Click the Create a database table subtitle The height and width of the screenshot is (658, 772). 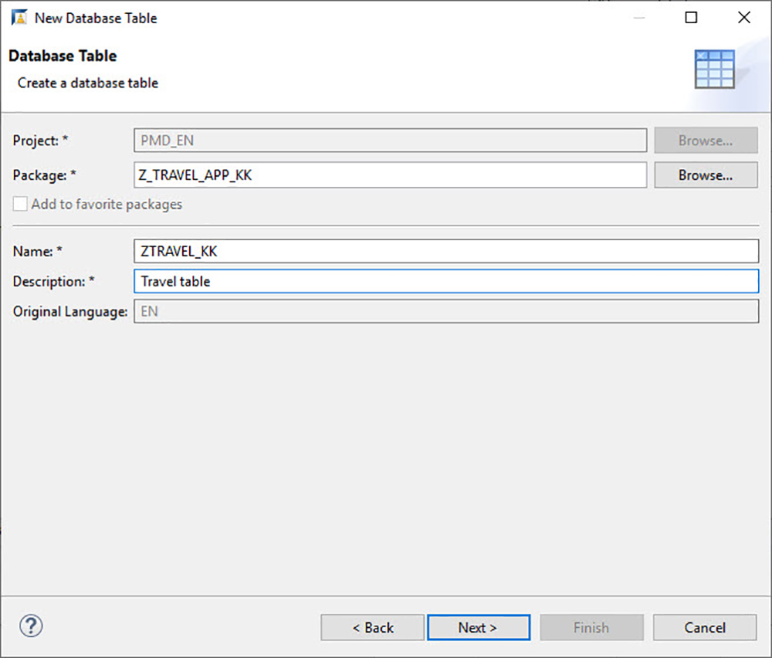point(87,83)
